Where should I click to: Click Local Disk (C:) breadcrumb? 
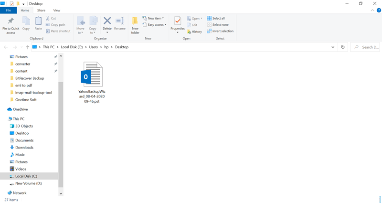[x=72, y=47]
